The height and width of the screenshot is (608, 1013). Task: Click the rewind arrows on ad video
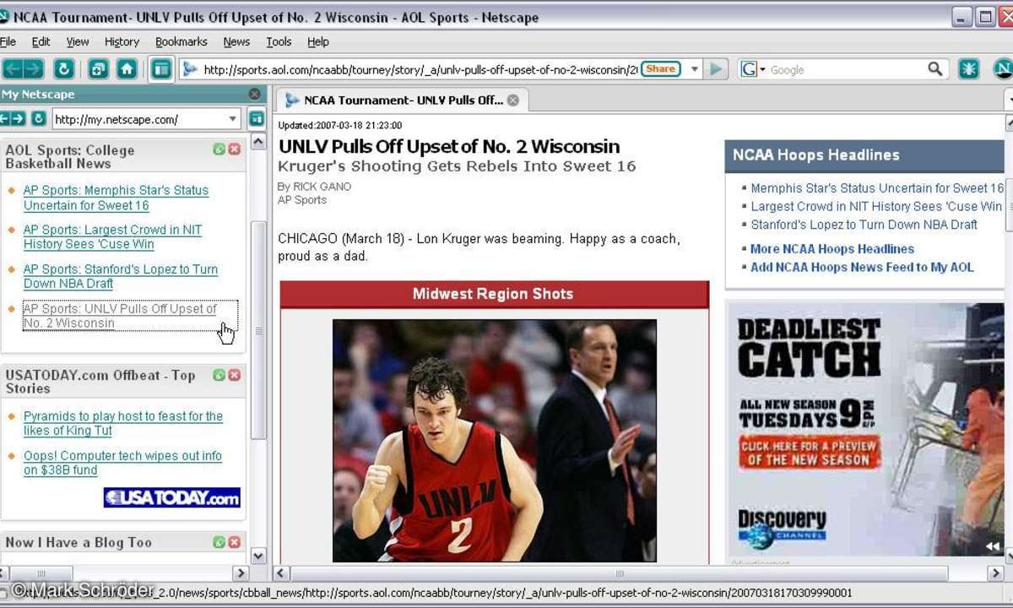pos(993,546)
